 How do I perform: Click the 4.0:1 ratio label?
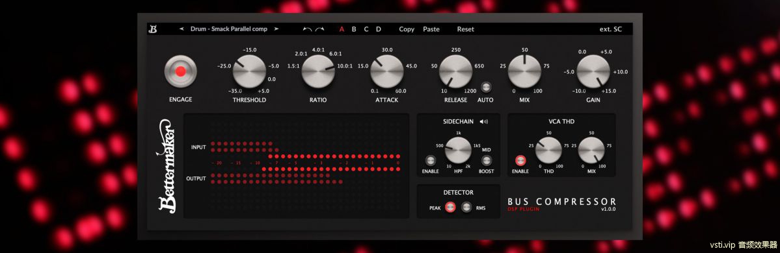318,50
